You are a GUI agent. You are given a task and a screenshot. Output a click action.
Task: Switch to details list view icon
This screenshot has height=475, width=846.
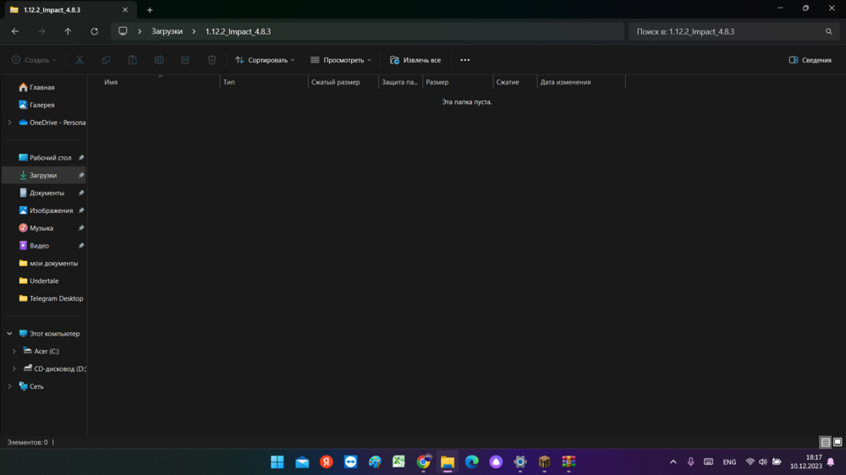(826, 442)
